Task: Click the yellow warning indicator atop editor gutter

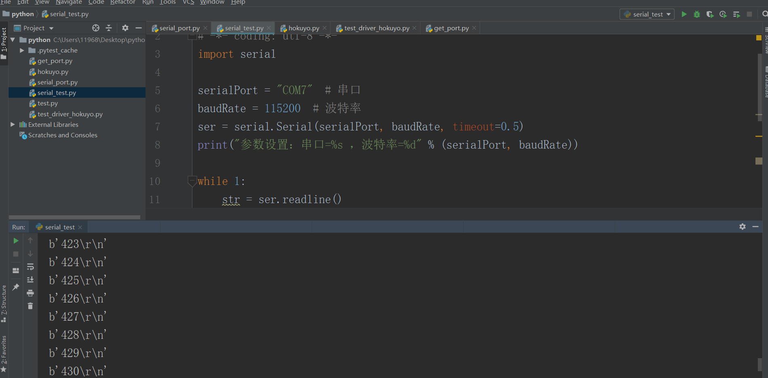Action: (x=759, y=38)
